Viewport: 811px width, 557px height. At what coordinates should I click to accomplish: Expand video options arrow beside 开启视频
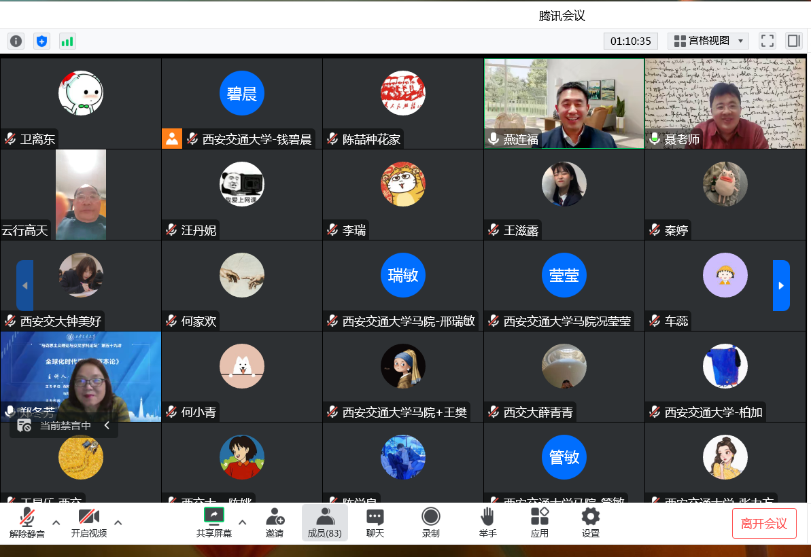(118, 522)
